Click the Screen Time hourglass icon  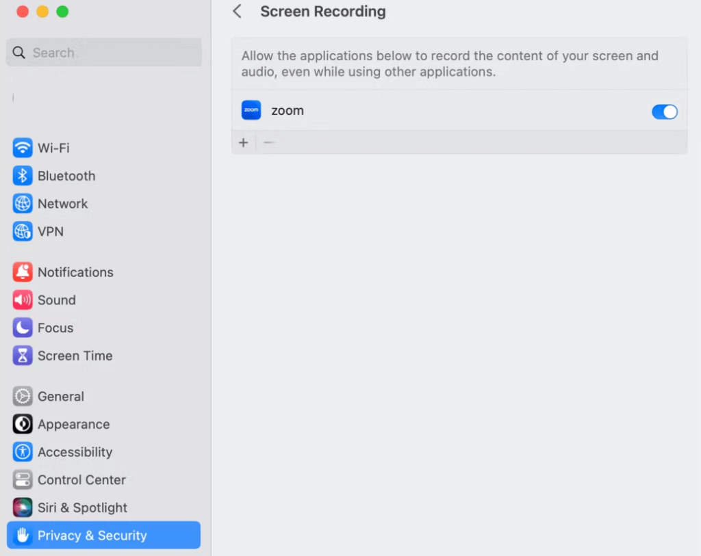[x=23, y=356]
